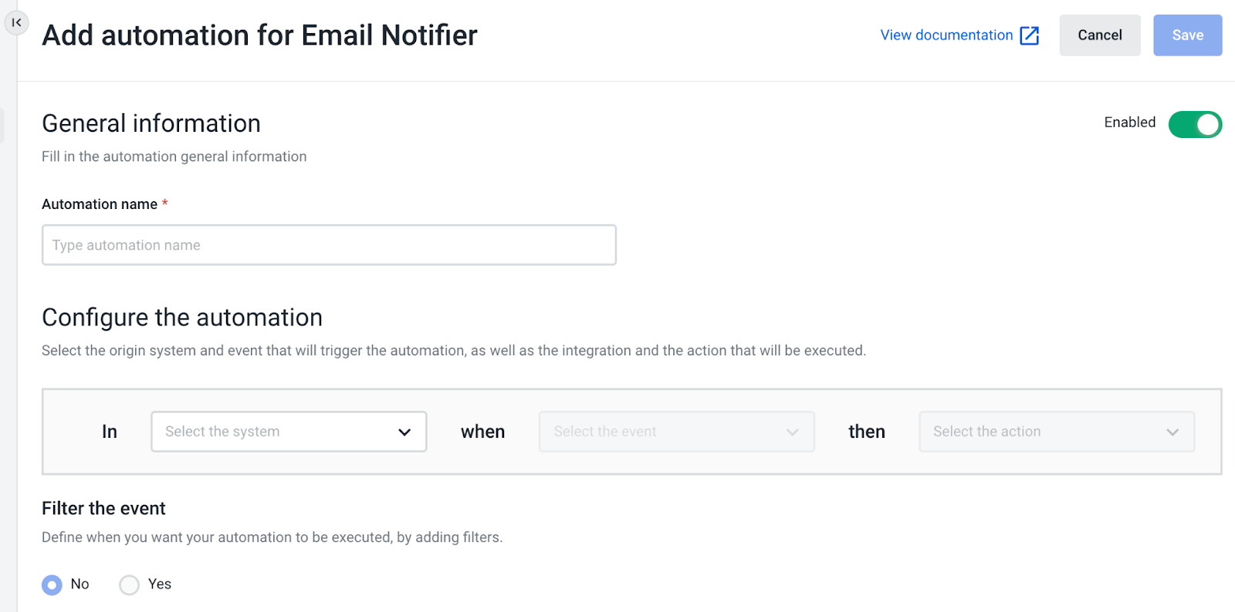Image resolution: width=1235 pixels, height=612 pixels.
Task: Toggle the Enabled switch off
Action: click(1194, 124)
